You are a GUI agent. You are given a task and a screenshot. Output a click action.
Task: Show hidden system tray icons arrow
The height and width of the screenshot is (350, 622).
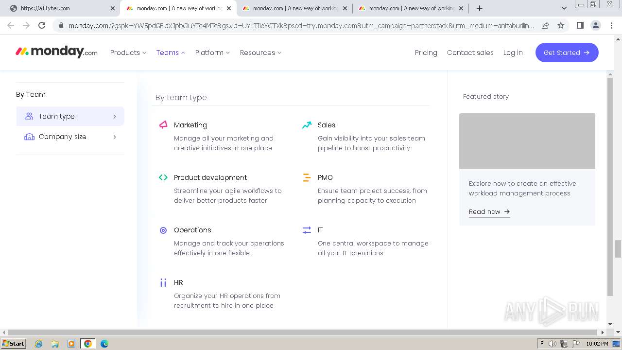(x=542, y=344)
